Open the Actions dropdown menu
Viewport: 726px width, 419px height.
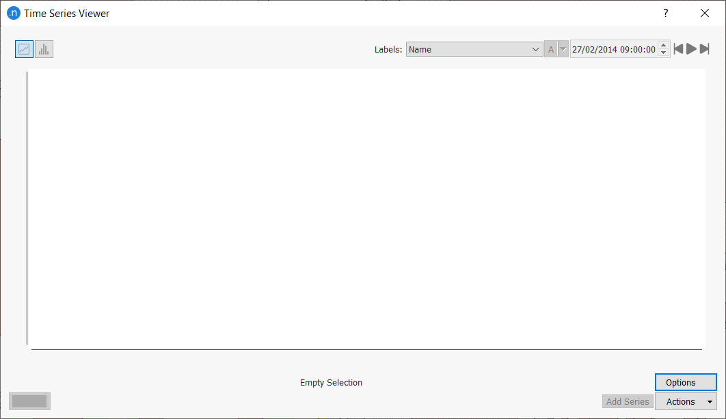tap(686, 402)
